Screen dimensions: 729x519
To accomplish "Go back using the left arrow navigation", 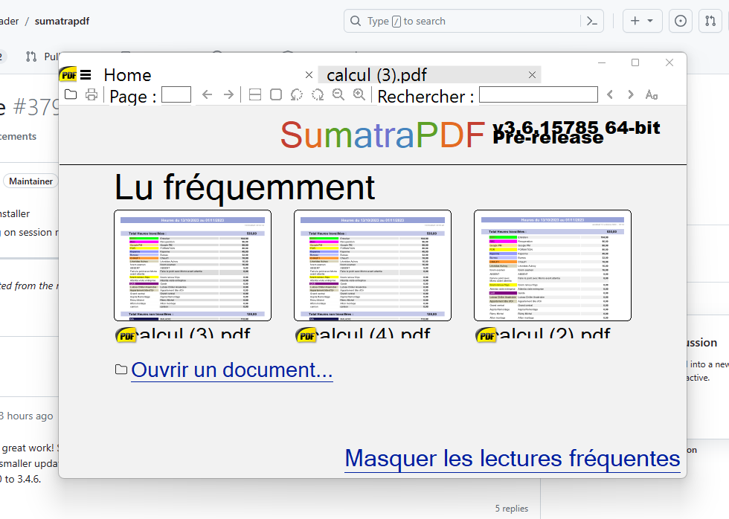I will (207, 94).
